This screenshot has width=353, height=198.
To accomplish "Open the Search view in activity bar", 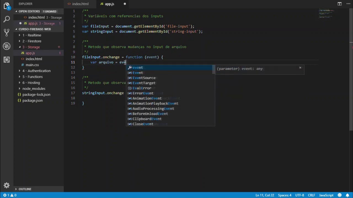I will [x=7, y=19].
